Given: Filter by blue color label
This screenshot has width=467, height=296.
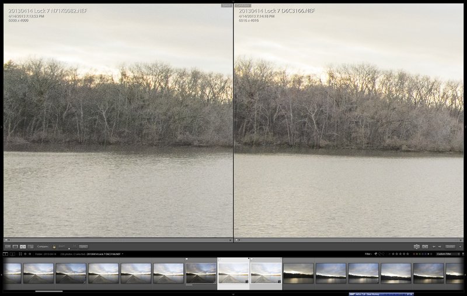Looking at the screenshot, I should 423,254.
